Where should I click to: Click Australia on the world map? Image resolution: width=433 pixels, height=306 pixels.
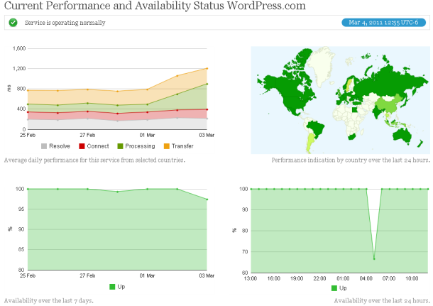pos(401,136)
